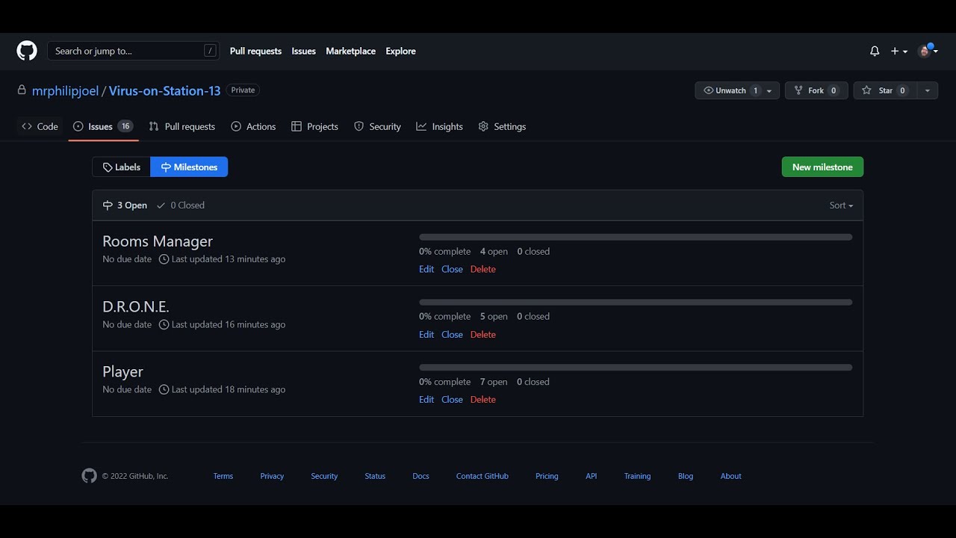956x538 pixels.
Task: Switch to the repository Pull requests tab
Action: (182, 126)
